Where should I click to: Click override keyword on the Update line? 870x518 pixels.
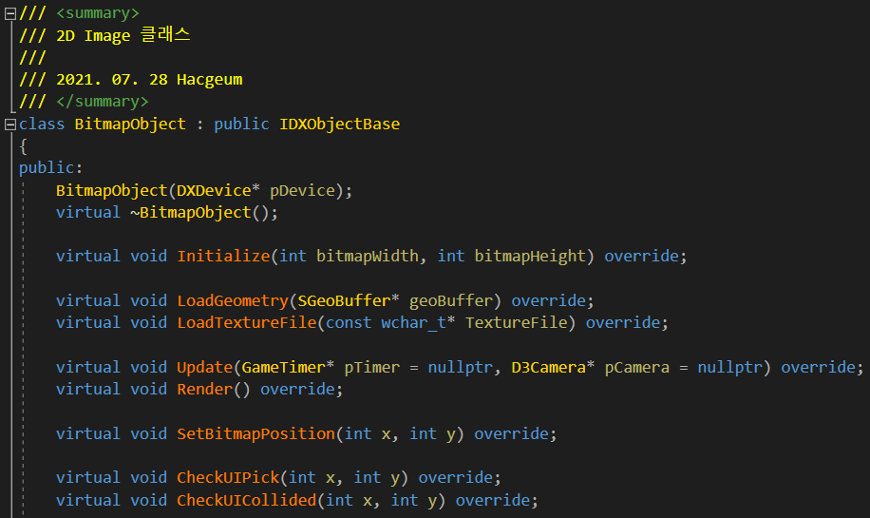(x=819, y=367)
